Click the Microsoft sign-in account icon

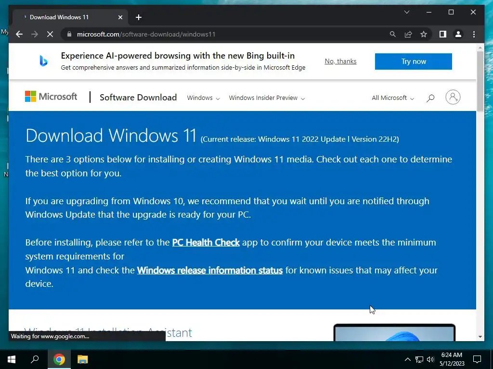[453, 97]
